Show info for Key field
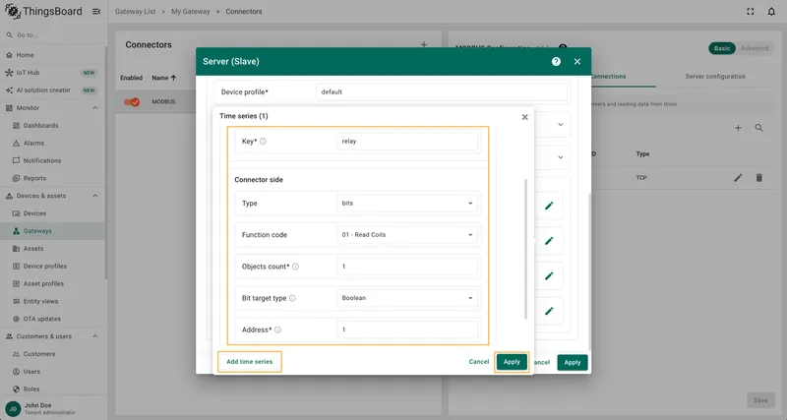 pyautogui.click(x=263, y=142)
